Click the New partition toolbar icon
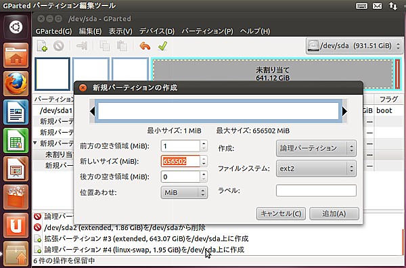The image size is (406, 268). [42, 46]
